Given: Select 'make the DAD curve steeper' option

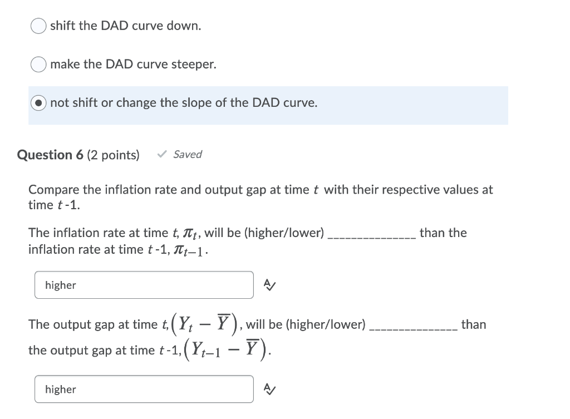Looking at the screenshot, I should (x=38, y=64).
